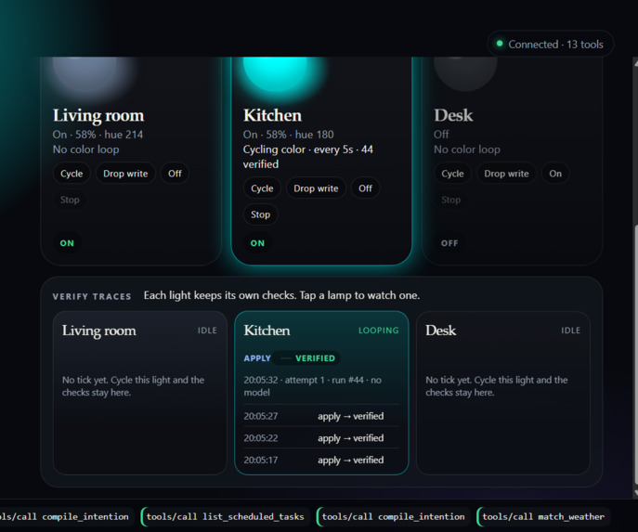Click the scrollbar up arrow
This screenshot has width=638, height=532.
coord(635,62)
